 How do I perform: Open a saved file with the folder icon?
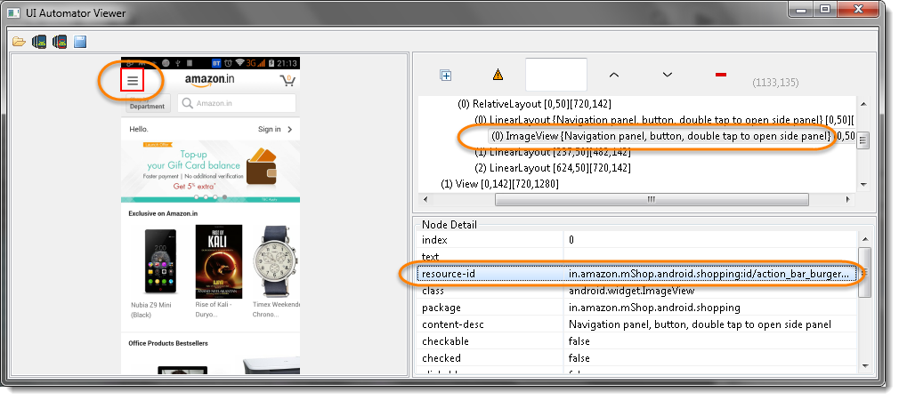pyautogui.click(x=19, y=41)
